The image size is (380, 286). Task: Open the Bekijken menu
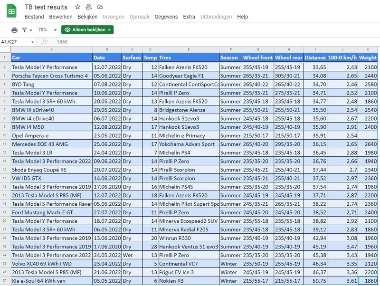pyautogui.click(x=87, y=17)
